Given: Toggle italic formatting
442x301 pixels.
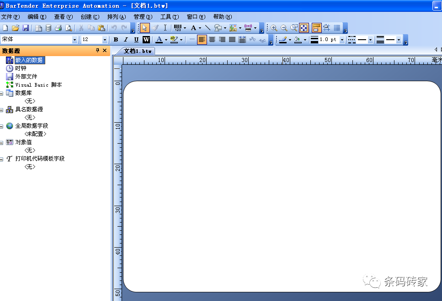Looking at the screenshot, I should pos(126,40).
